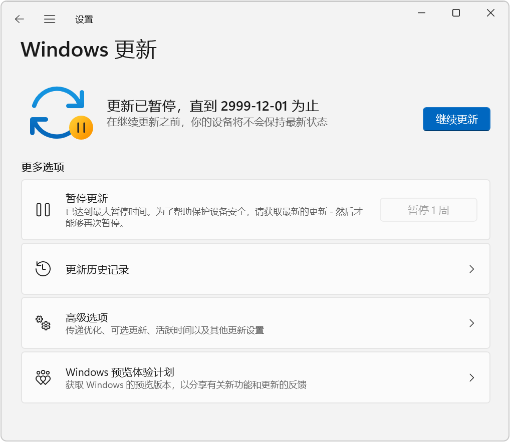Expand chevron on Windows 预览体验计划 row
Screen dimensions: 510x442
pyautogui.click(x=471, y=377)
